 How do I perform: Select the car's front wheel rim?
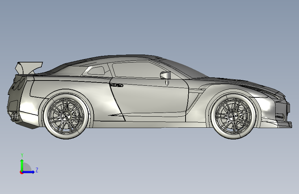tap(233, 116)
